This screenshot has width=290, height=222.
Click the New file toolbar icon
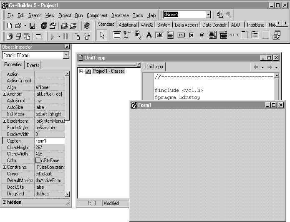click(x=10, y=26)
